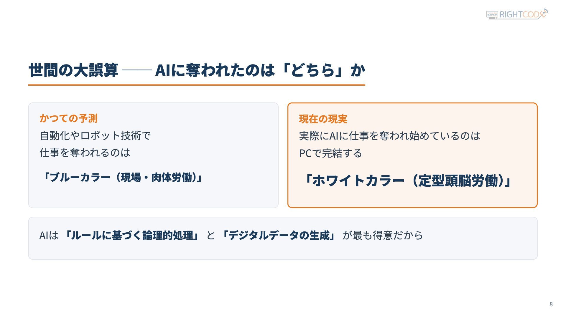Select the ホワイトカラー(定型頭脳労働) text

tap(407, 180)
